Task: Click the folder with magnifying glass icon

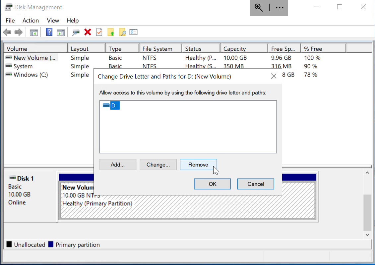Action: point(122,32)
